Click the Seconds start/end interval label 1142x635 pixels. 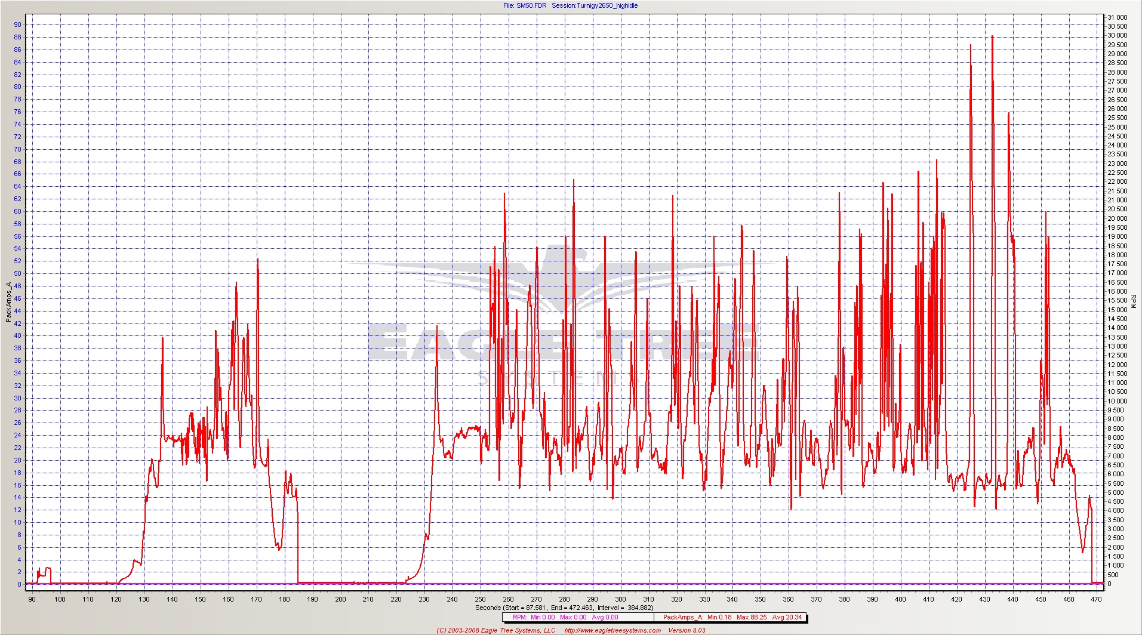(564, 608)
